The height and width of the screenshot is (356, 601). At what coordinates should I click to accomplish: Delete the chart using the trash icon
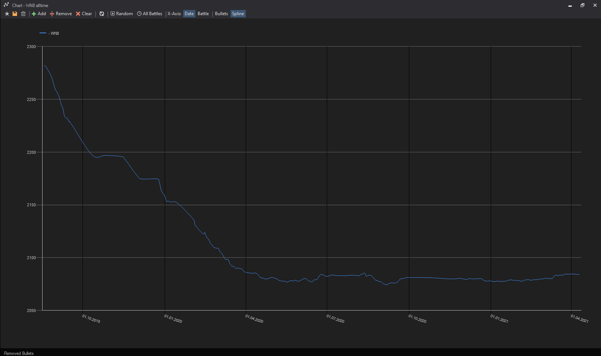pyautogui.click(x=23, y=14)
